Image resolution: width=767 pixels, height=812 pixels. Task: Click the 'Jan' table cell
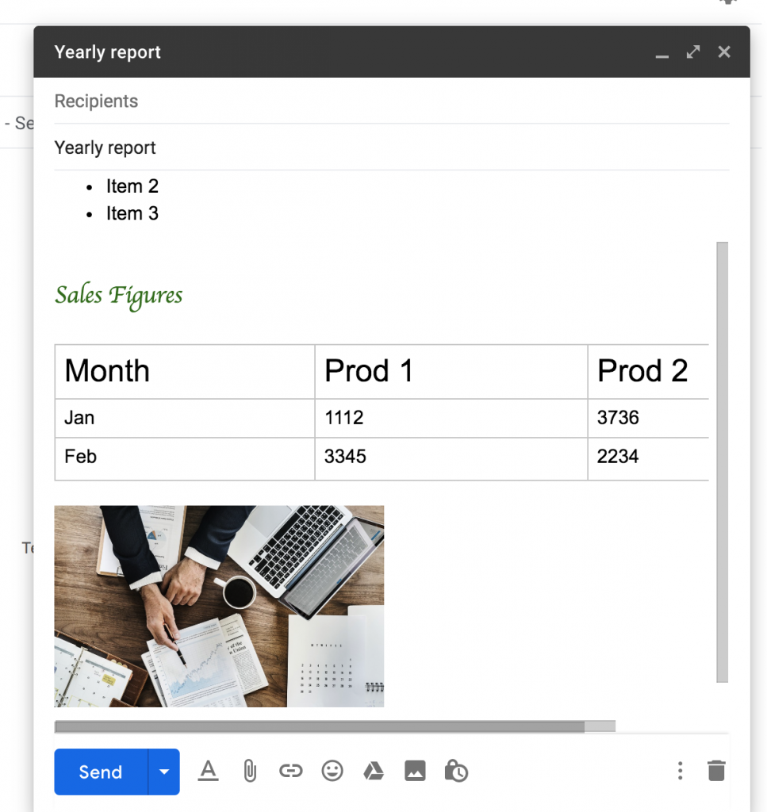(x=184, y=418)
